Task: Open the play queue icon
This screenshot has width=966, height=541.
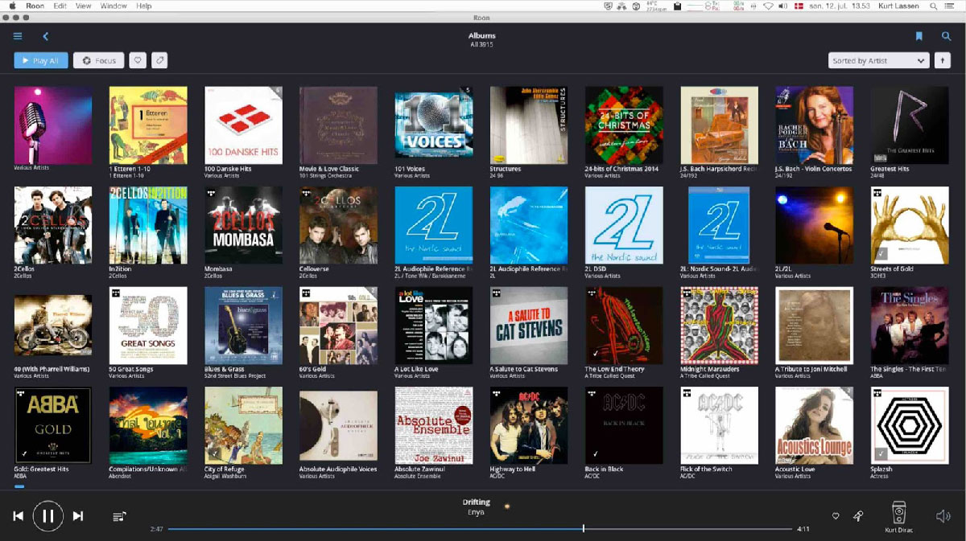Action: (x=119, y=516)
